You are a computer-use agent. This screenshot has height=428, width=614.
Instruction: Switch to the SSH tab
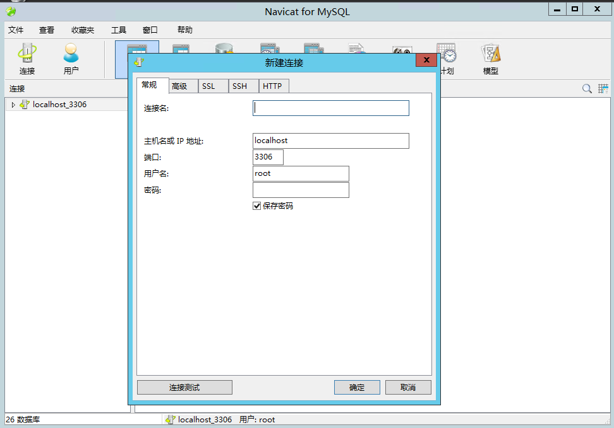(x=244, y=86)
